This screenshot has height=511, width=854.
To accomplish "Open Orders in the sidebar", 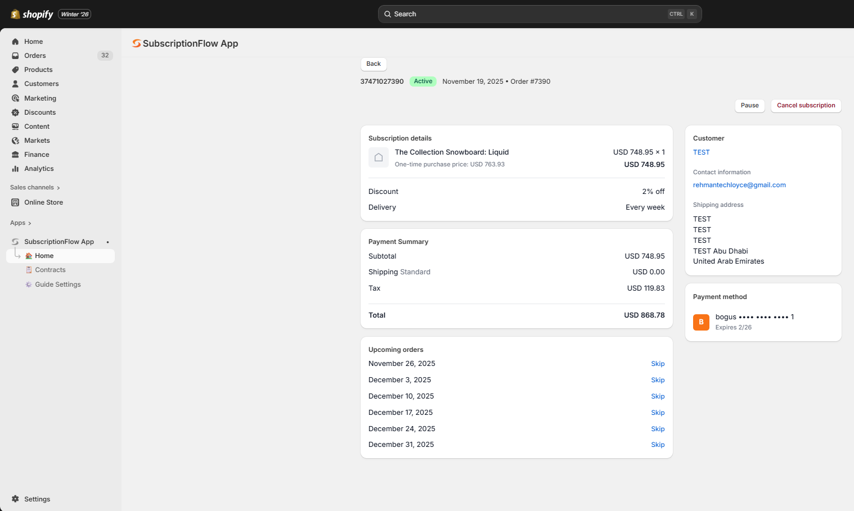I will point(61,56).
